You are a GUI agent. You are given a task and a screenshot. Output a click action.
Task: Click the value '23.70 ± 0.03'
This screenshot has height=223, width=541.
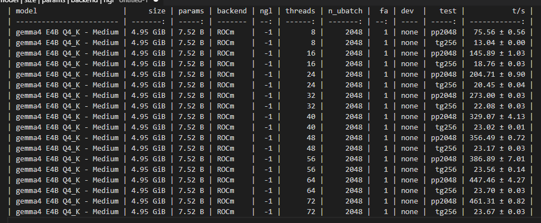coord(499,191)
